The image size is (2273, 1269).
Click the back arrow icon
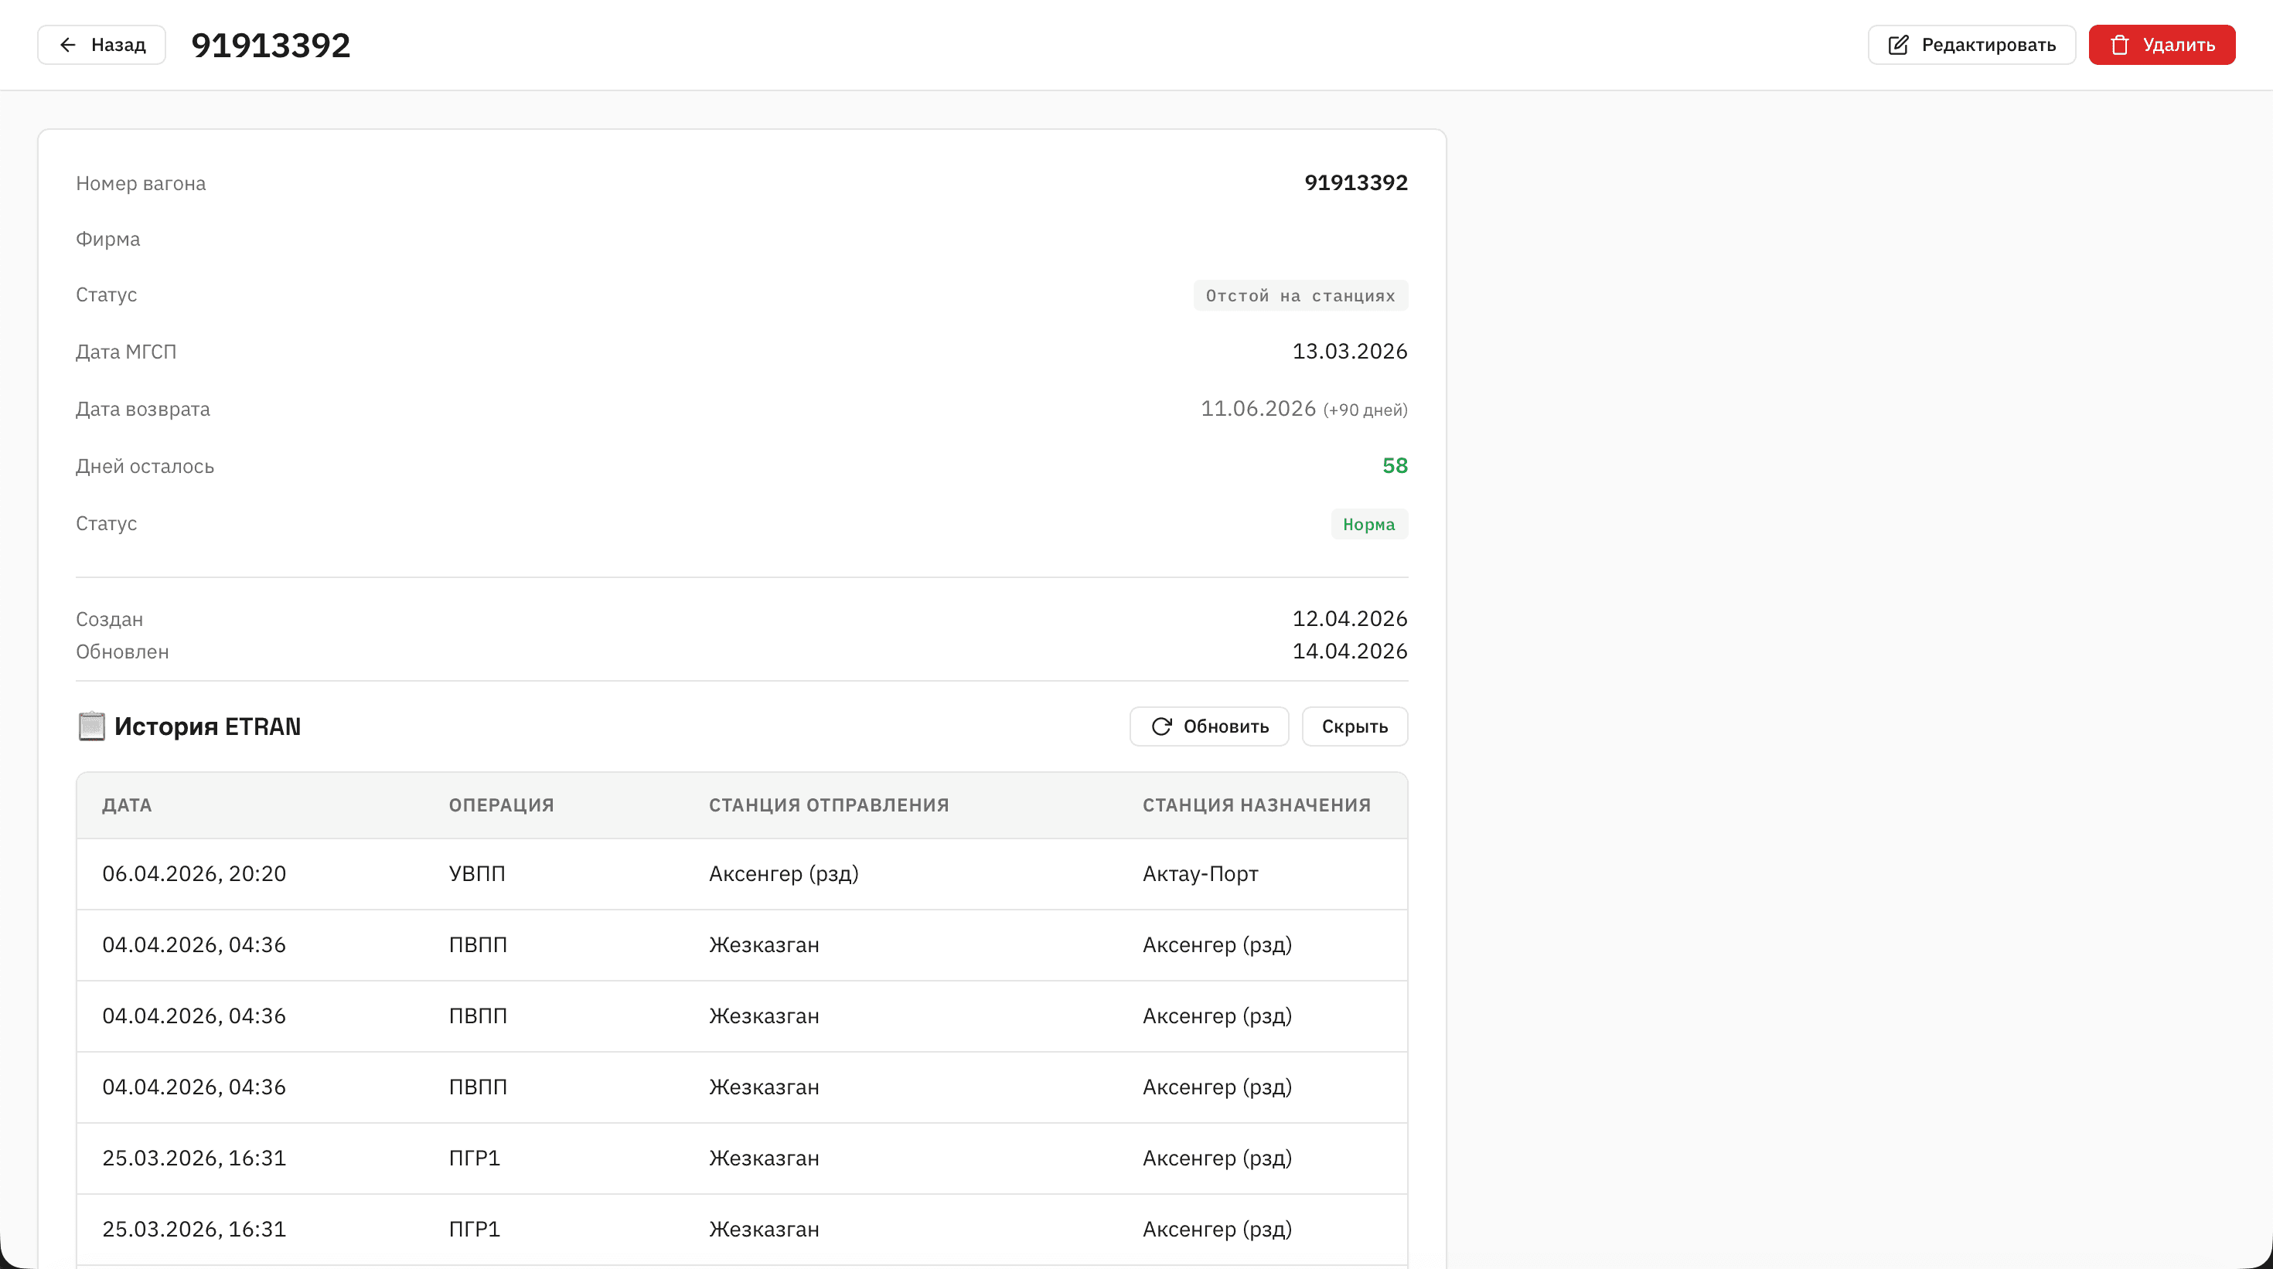68,45
